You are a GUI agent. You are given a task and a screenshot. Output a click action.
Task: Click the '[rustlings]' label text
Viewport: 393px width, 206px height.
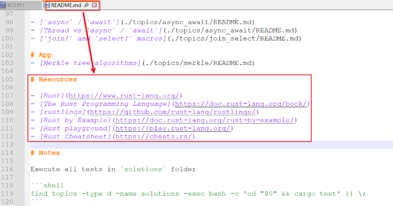point(62,112)
